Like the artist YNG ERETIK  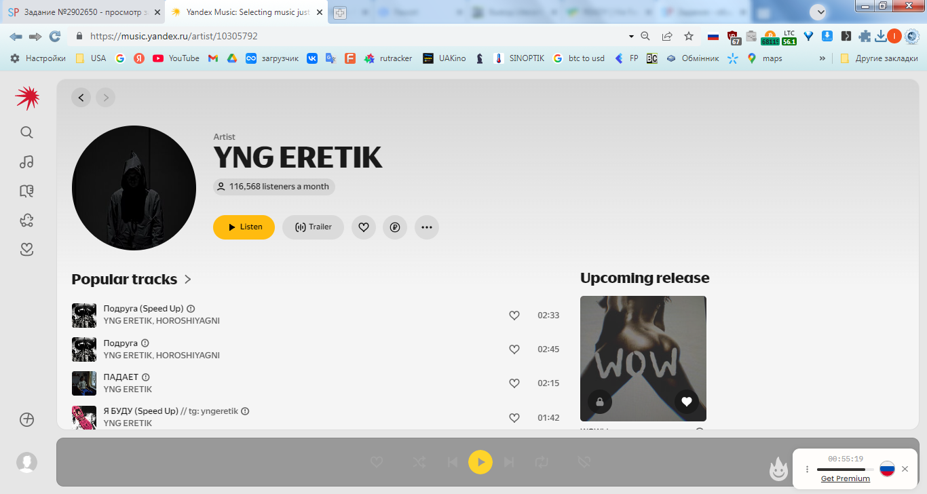point(364,227)
